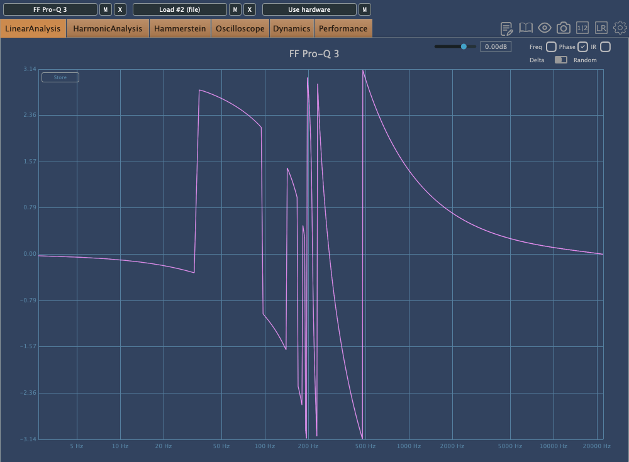Uncheck the Phase checkbox

583,47
